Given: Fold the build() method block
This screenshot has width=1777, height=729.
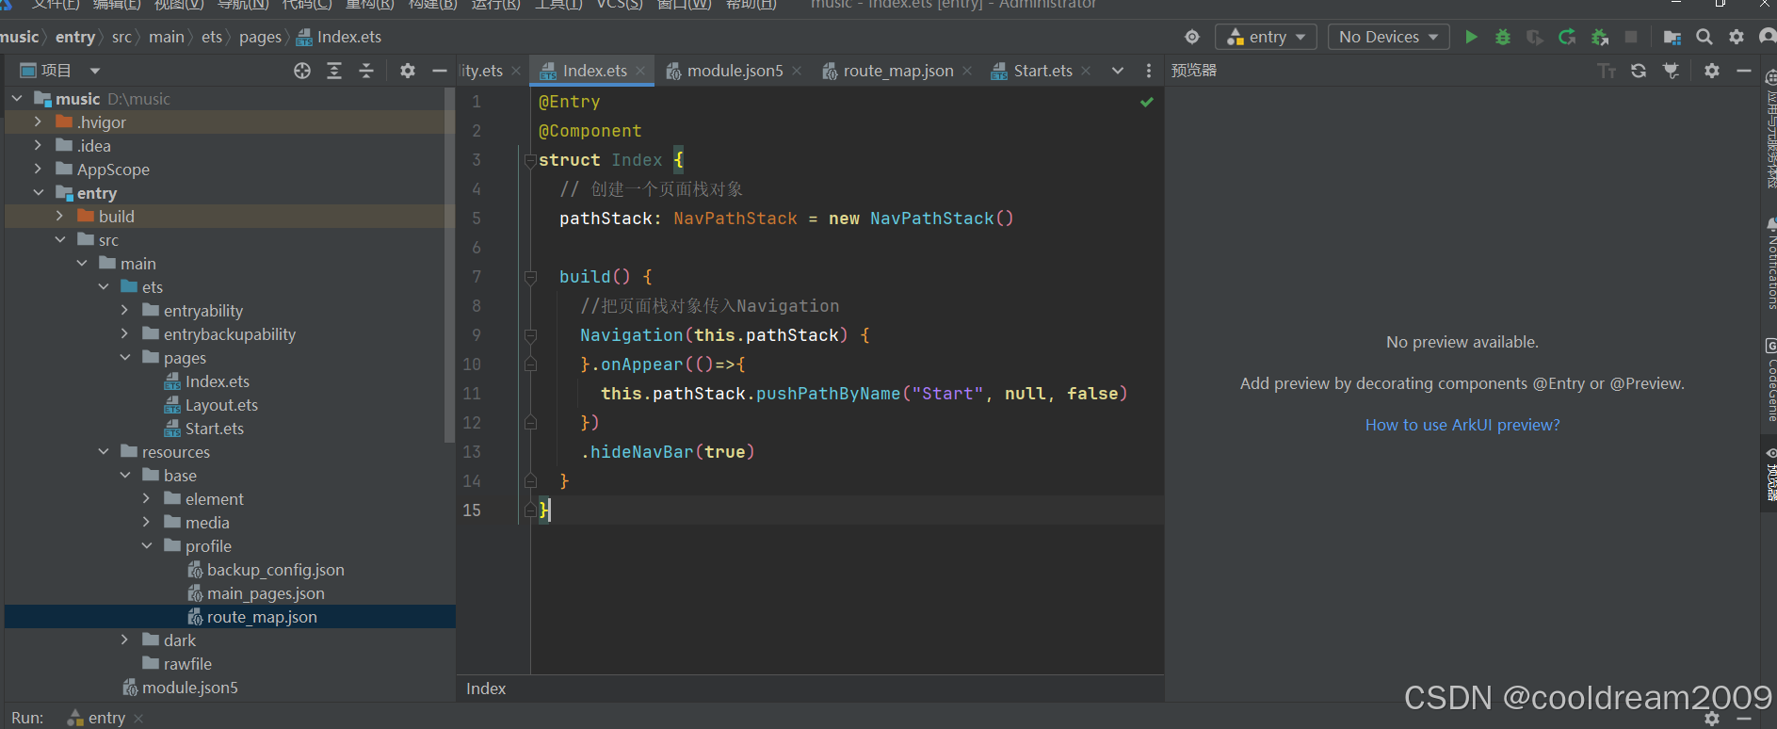Looking at the screenshot, I should click(x=530, y=277).
